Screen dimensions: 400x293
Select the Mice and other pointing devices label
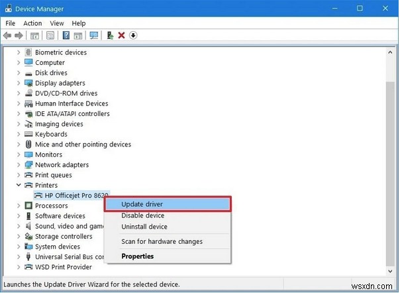(x=83, y=145)
